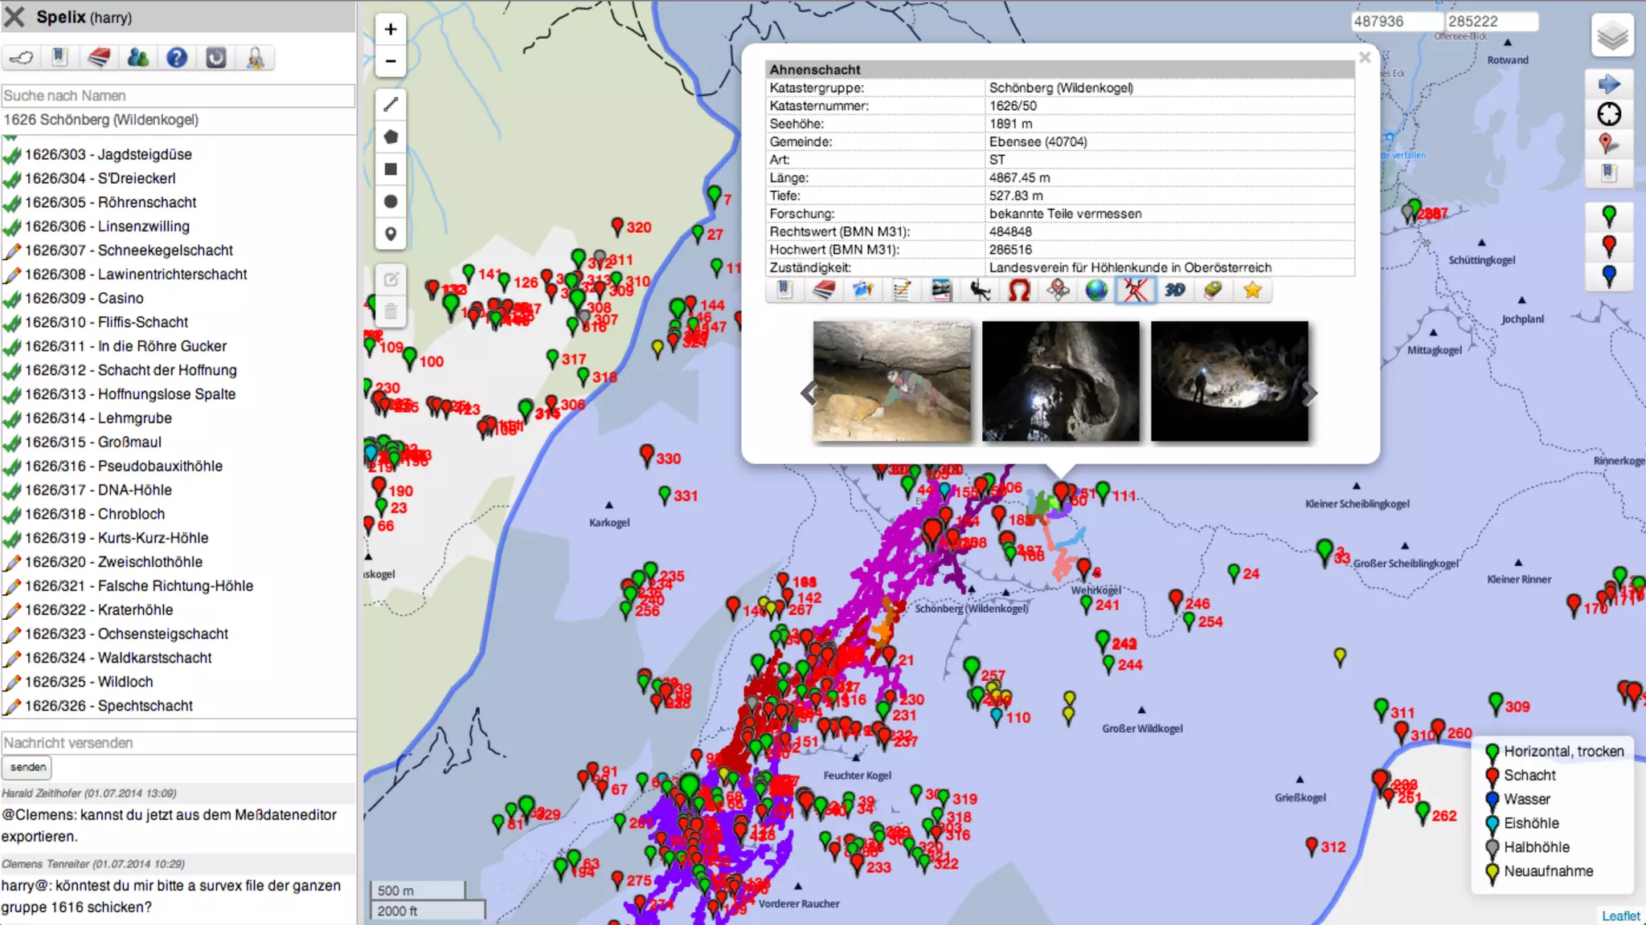
Task: Open bookmark note in Ahnenschacht popup
Action: [x=785, y=290]
